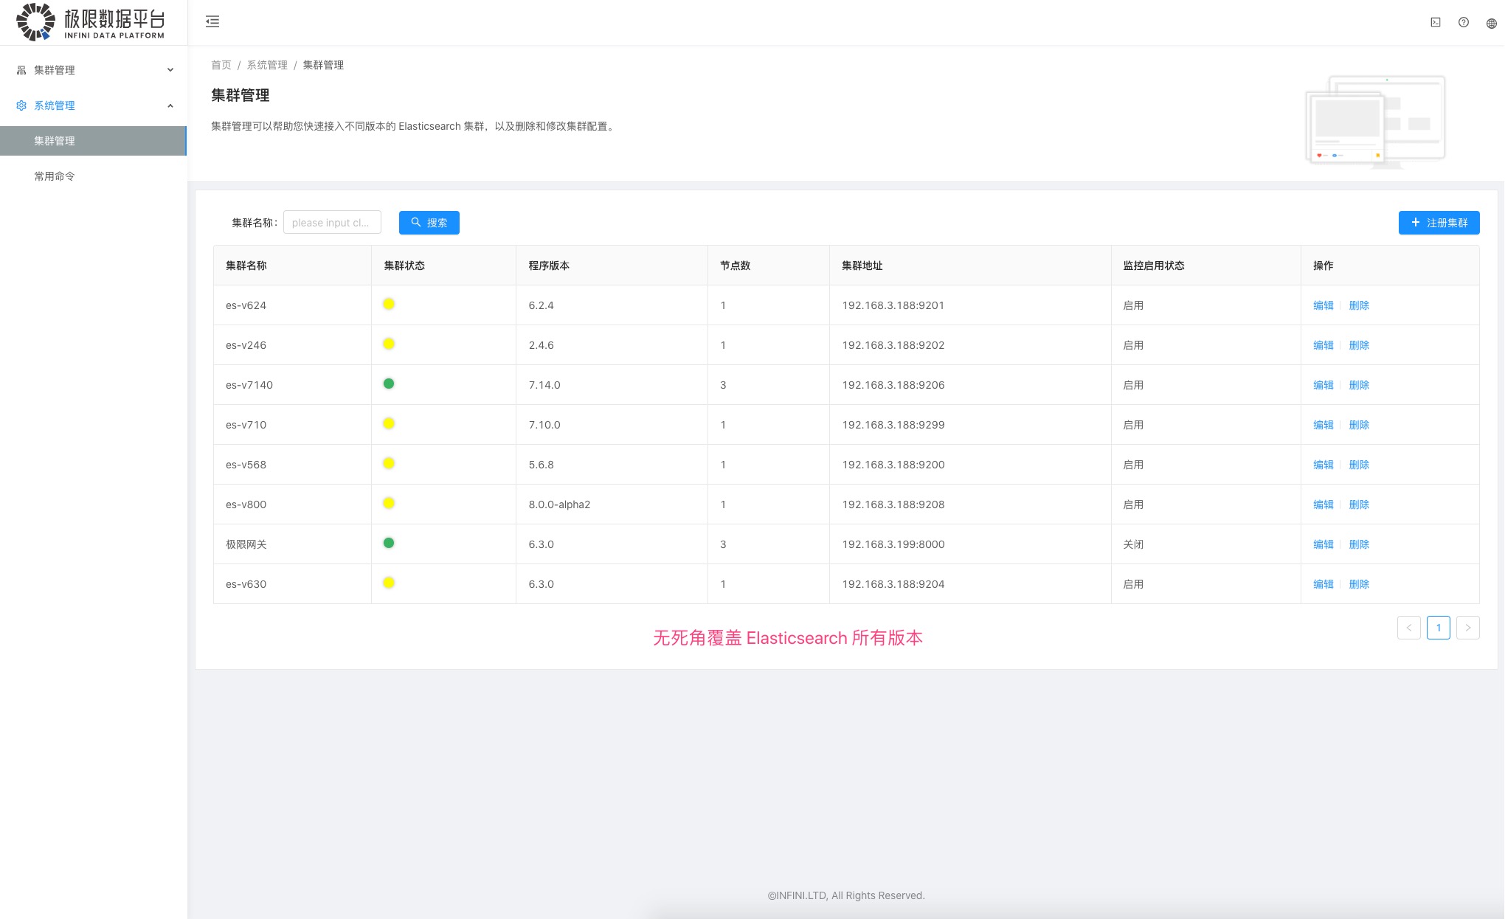The image size is (1505, 919).
Task: Edit the 极限网关 cluster
Action: pos(1324,544)
